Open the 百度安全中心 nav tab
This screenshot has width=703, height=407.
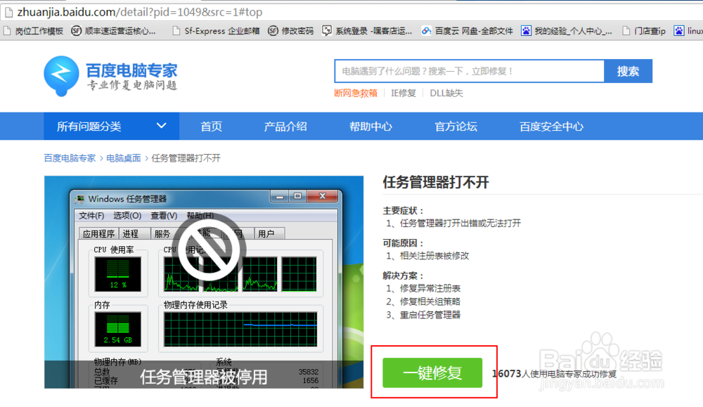(x=551, y=127)
